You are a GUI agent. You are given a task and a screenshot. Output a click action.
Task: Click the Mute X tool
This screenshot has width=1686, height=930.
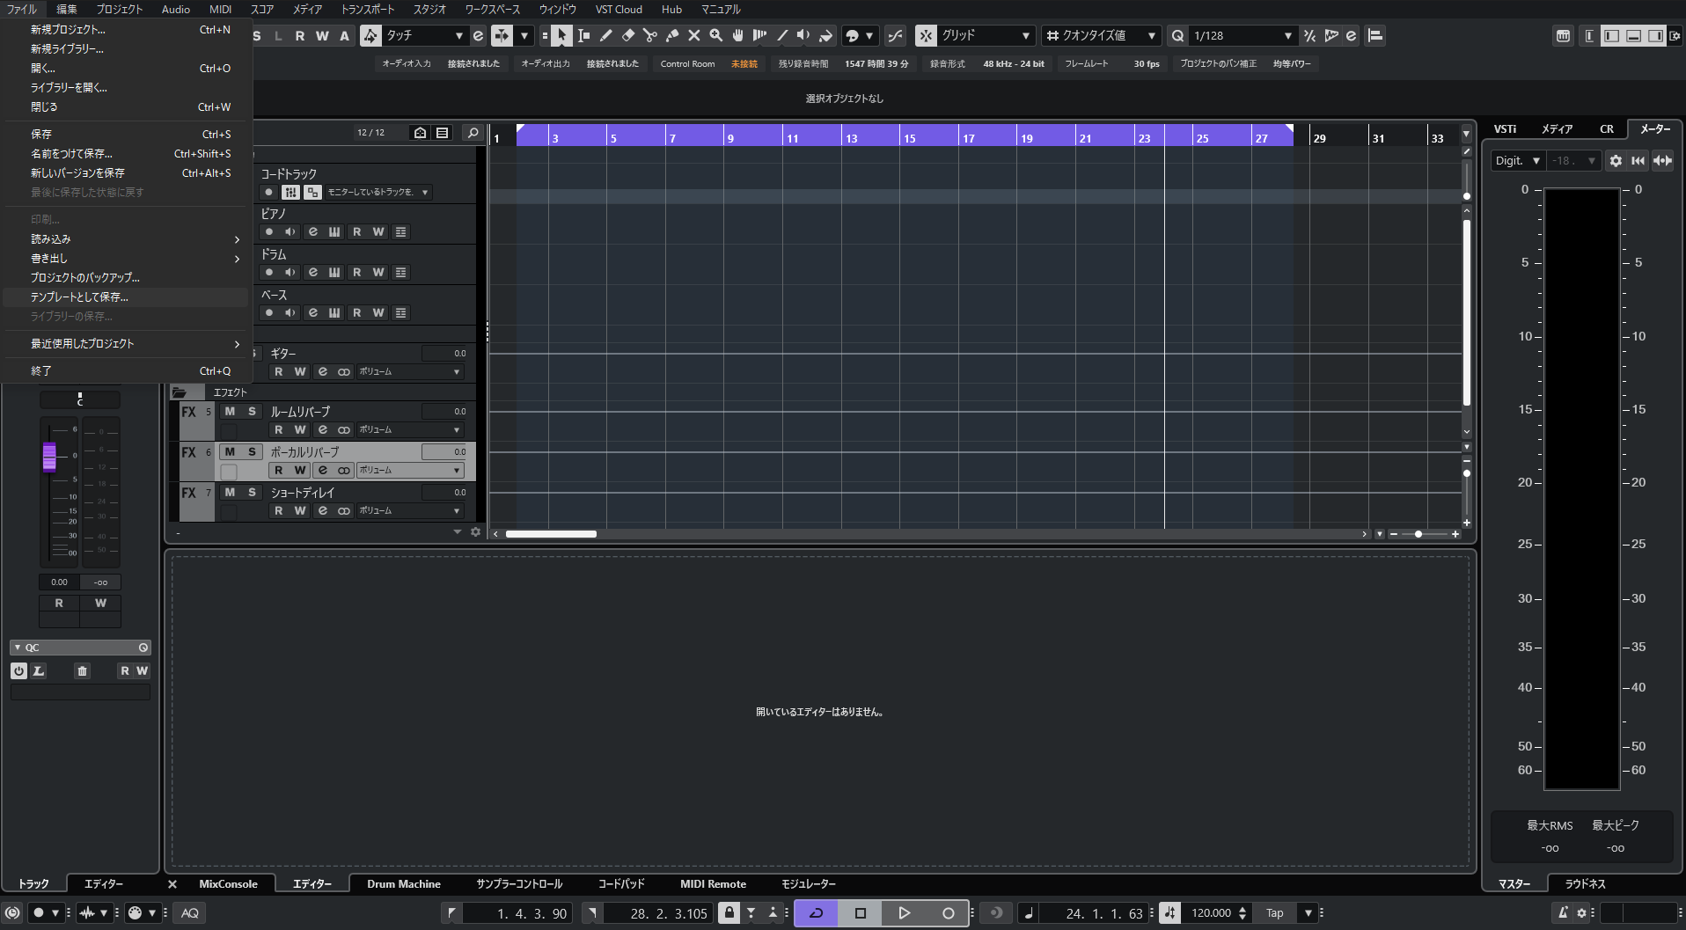[693, 36]
